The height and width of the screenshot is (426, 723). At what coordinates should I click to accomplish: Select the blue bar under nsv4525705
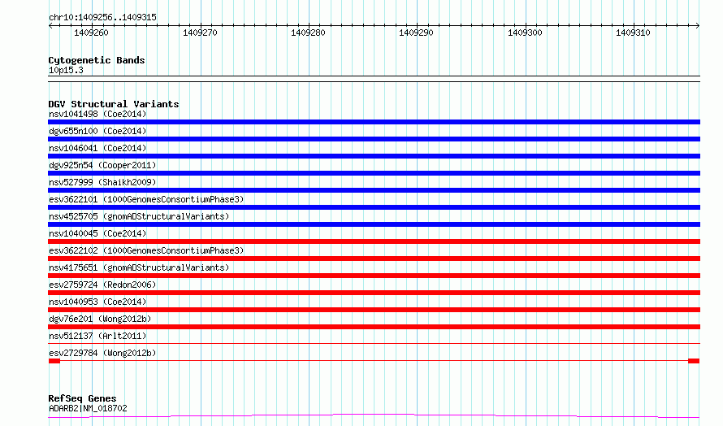click(x=374, y=224)
